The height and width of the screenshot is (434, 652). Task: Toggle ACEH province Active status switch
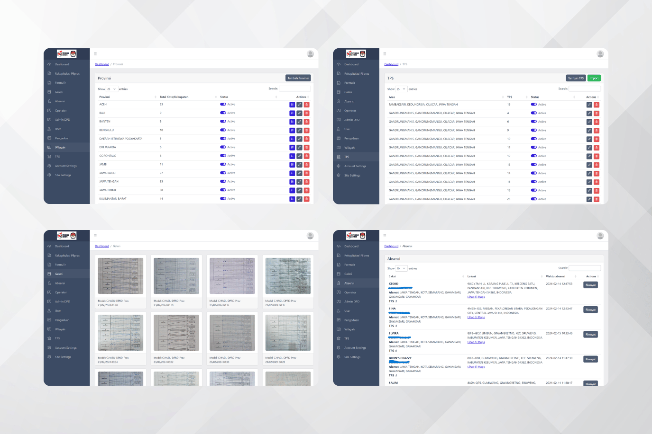[x=223, y=104]
